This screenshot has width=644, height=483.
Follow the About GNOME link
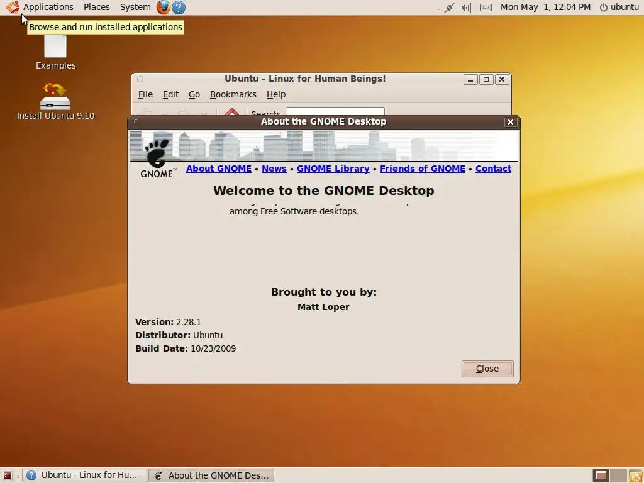(218, 169)
